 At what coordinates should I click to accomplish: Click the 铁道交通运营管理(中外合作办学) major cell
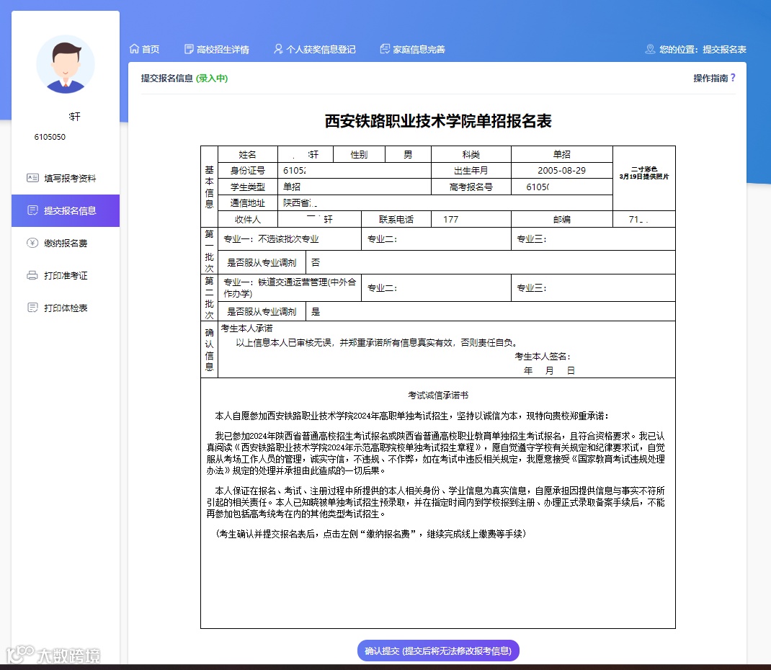pos(290,287)
